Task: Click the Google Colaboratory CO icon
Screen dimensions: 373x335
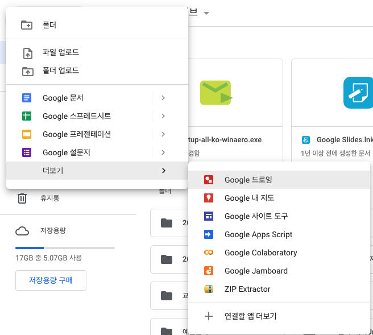Action: pyautogui.click(x=209, y=253)
